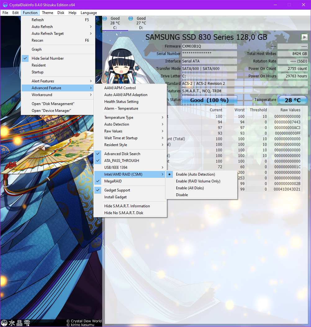Viewport: 311px width, 327px height.
Task: Click the 28 °C temperature button
Action: pos(293,100)
